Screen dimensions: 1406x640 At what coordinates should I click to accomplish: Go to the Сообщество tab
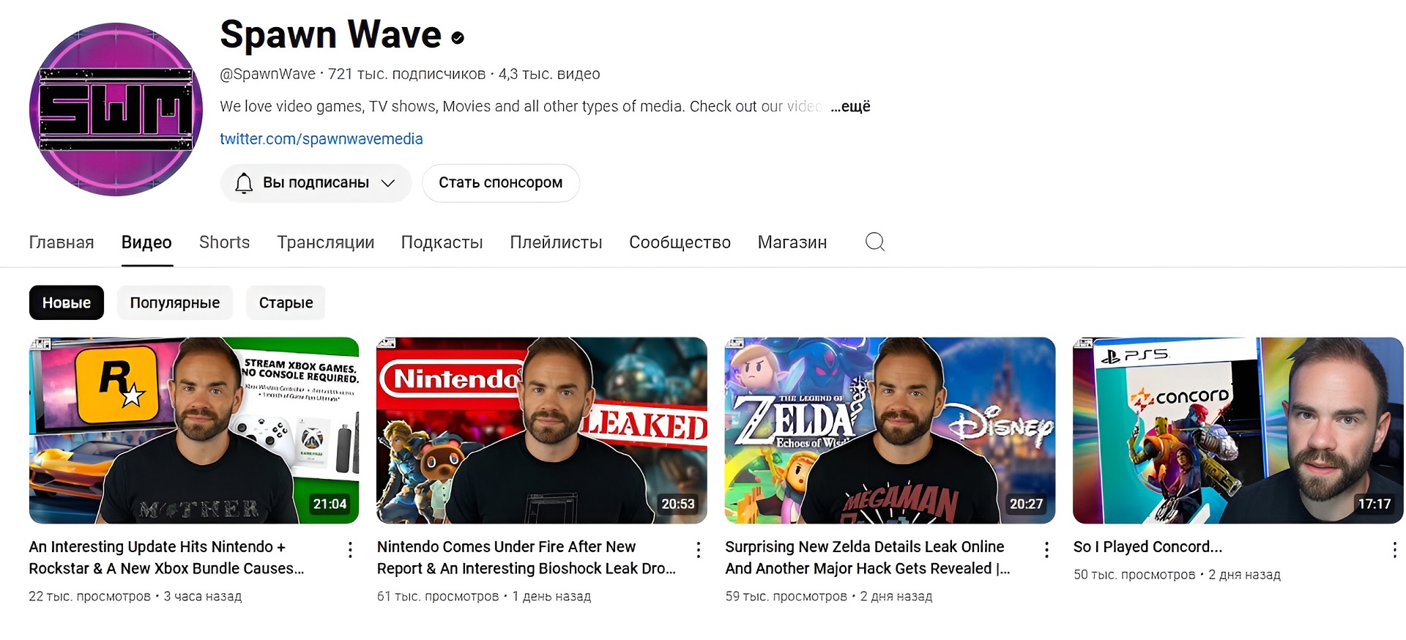(x=680, y=242)
